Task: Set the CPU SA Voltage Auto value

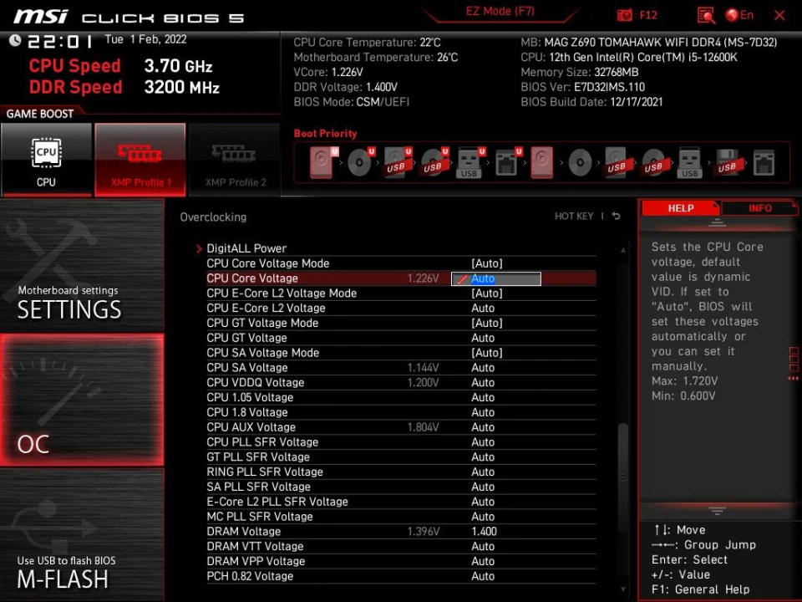Action: 483,368
